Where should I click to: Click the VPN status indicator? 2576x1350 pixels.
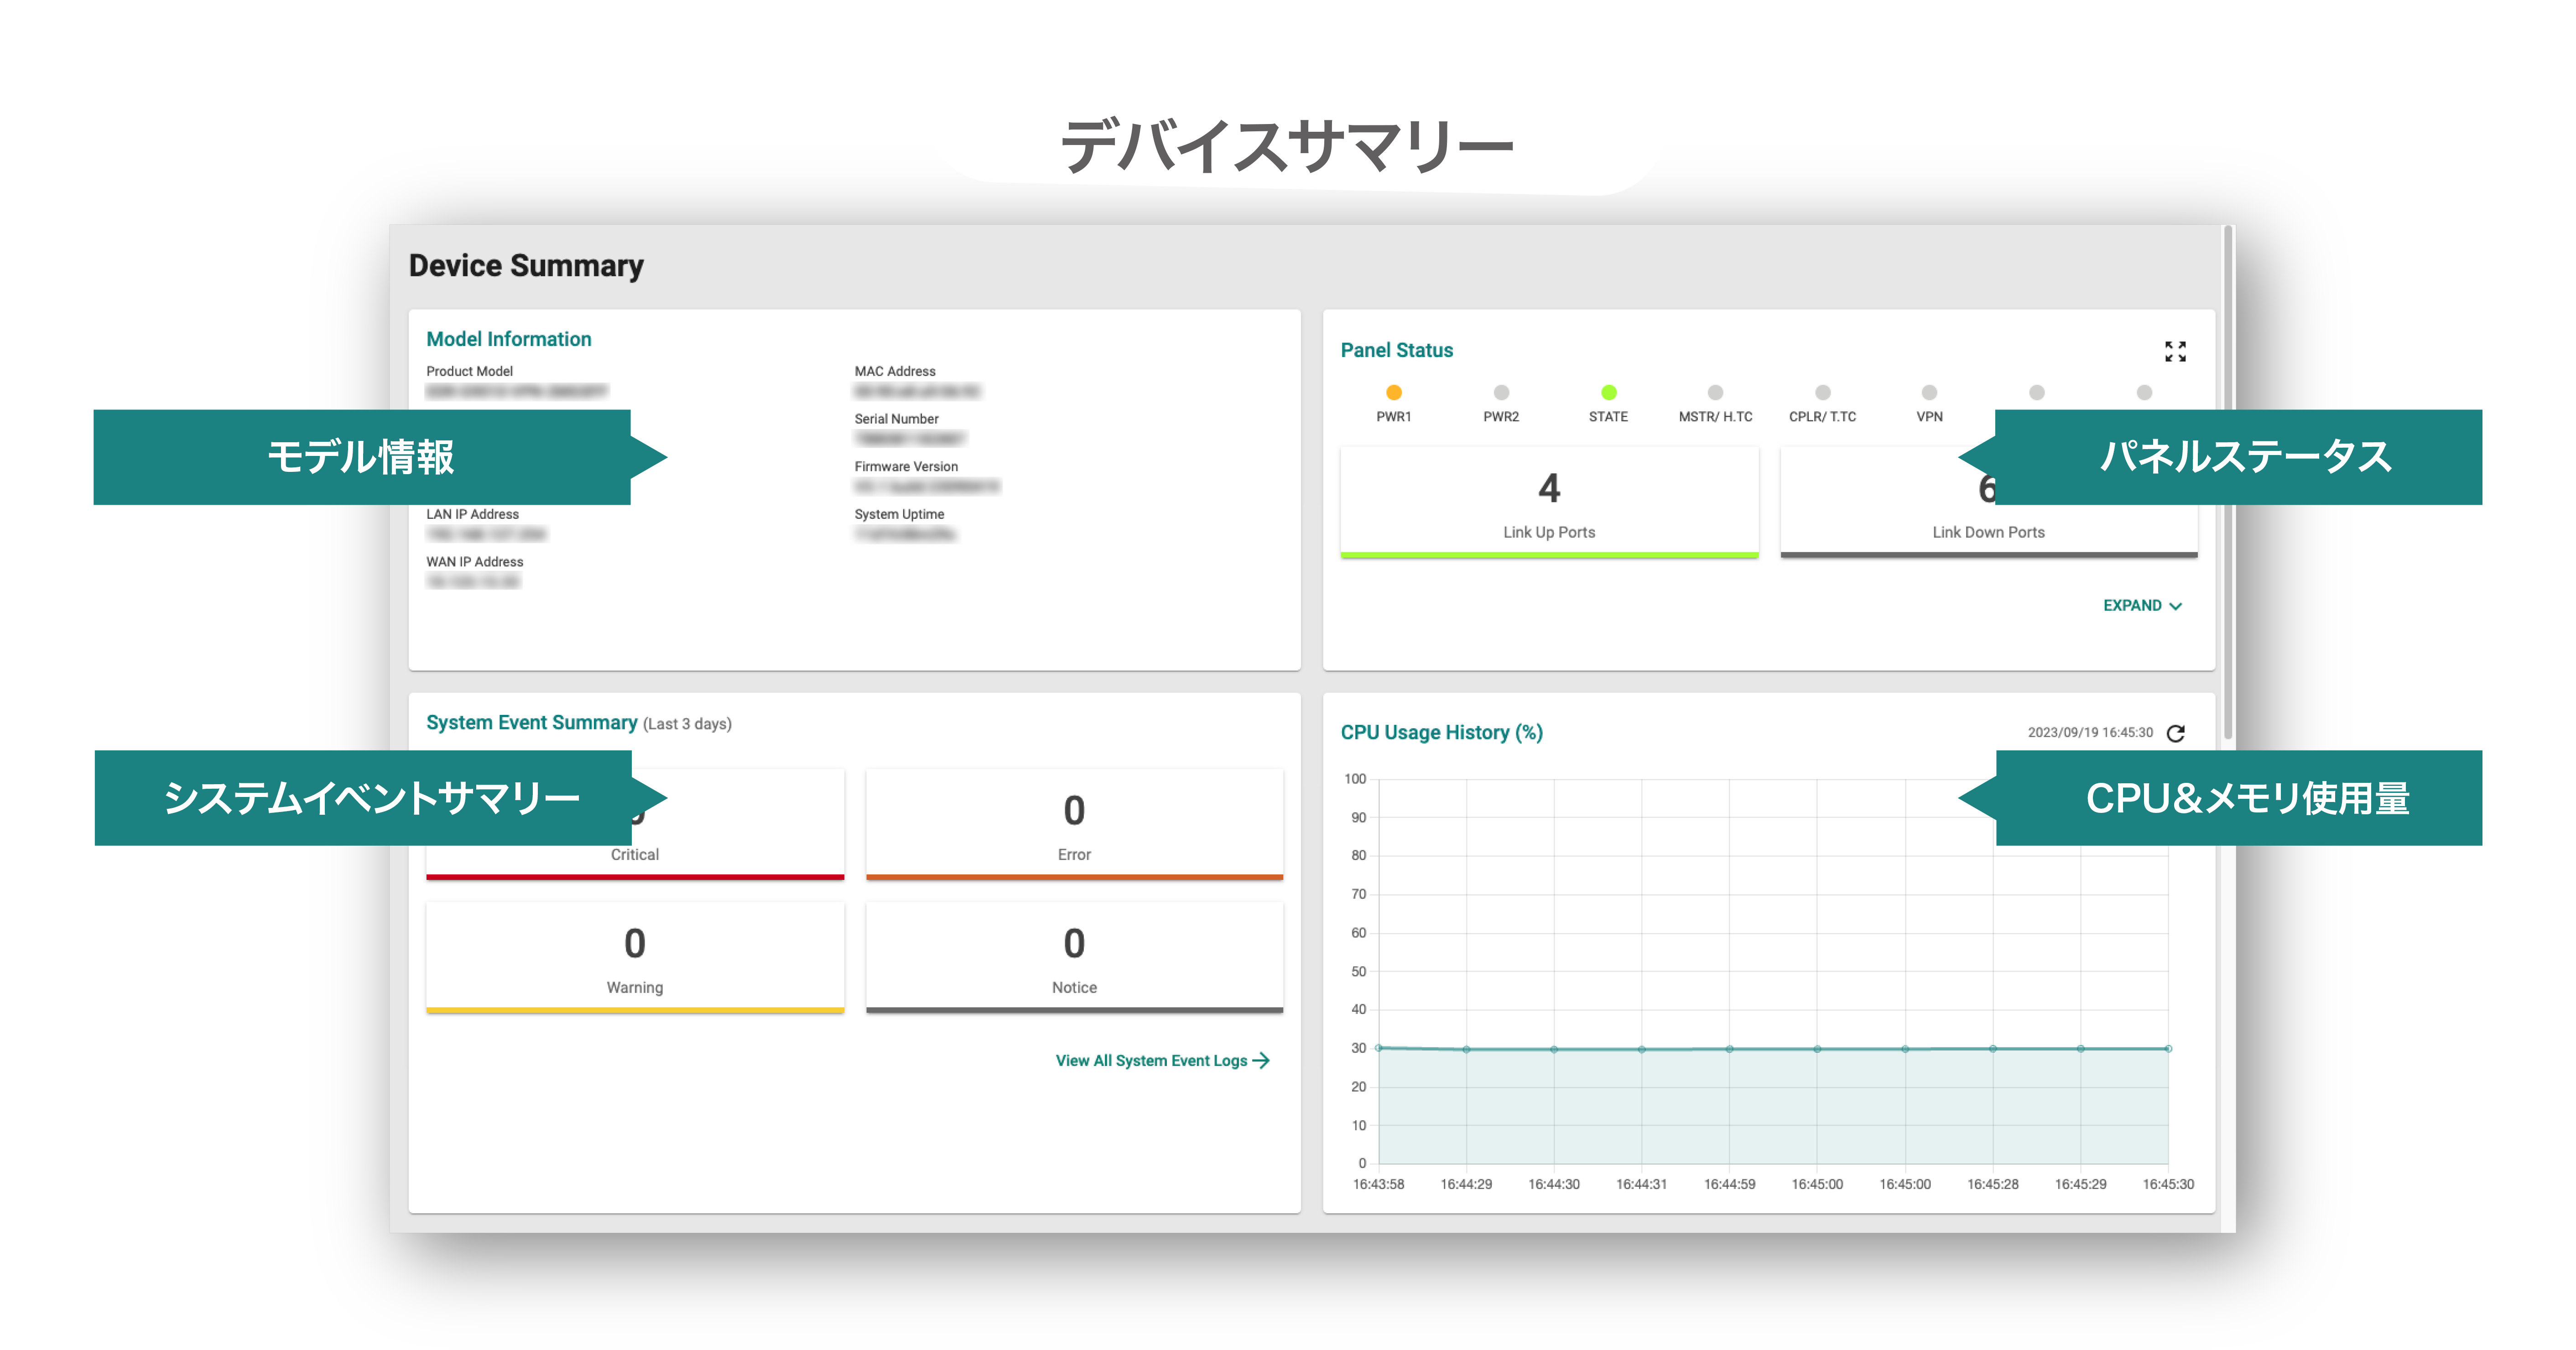[1929, 393]
